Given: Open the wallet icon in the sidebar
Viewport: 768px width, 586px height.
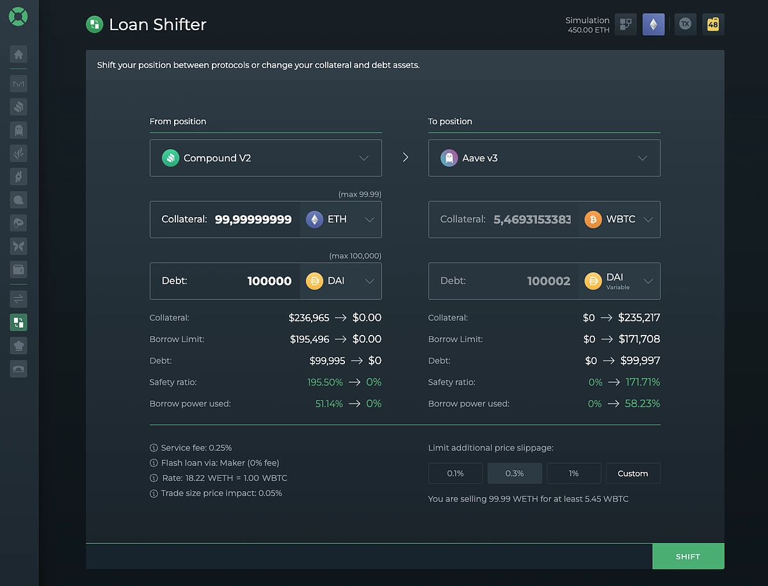Looking at the screenshot, I should [18, 269].
